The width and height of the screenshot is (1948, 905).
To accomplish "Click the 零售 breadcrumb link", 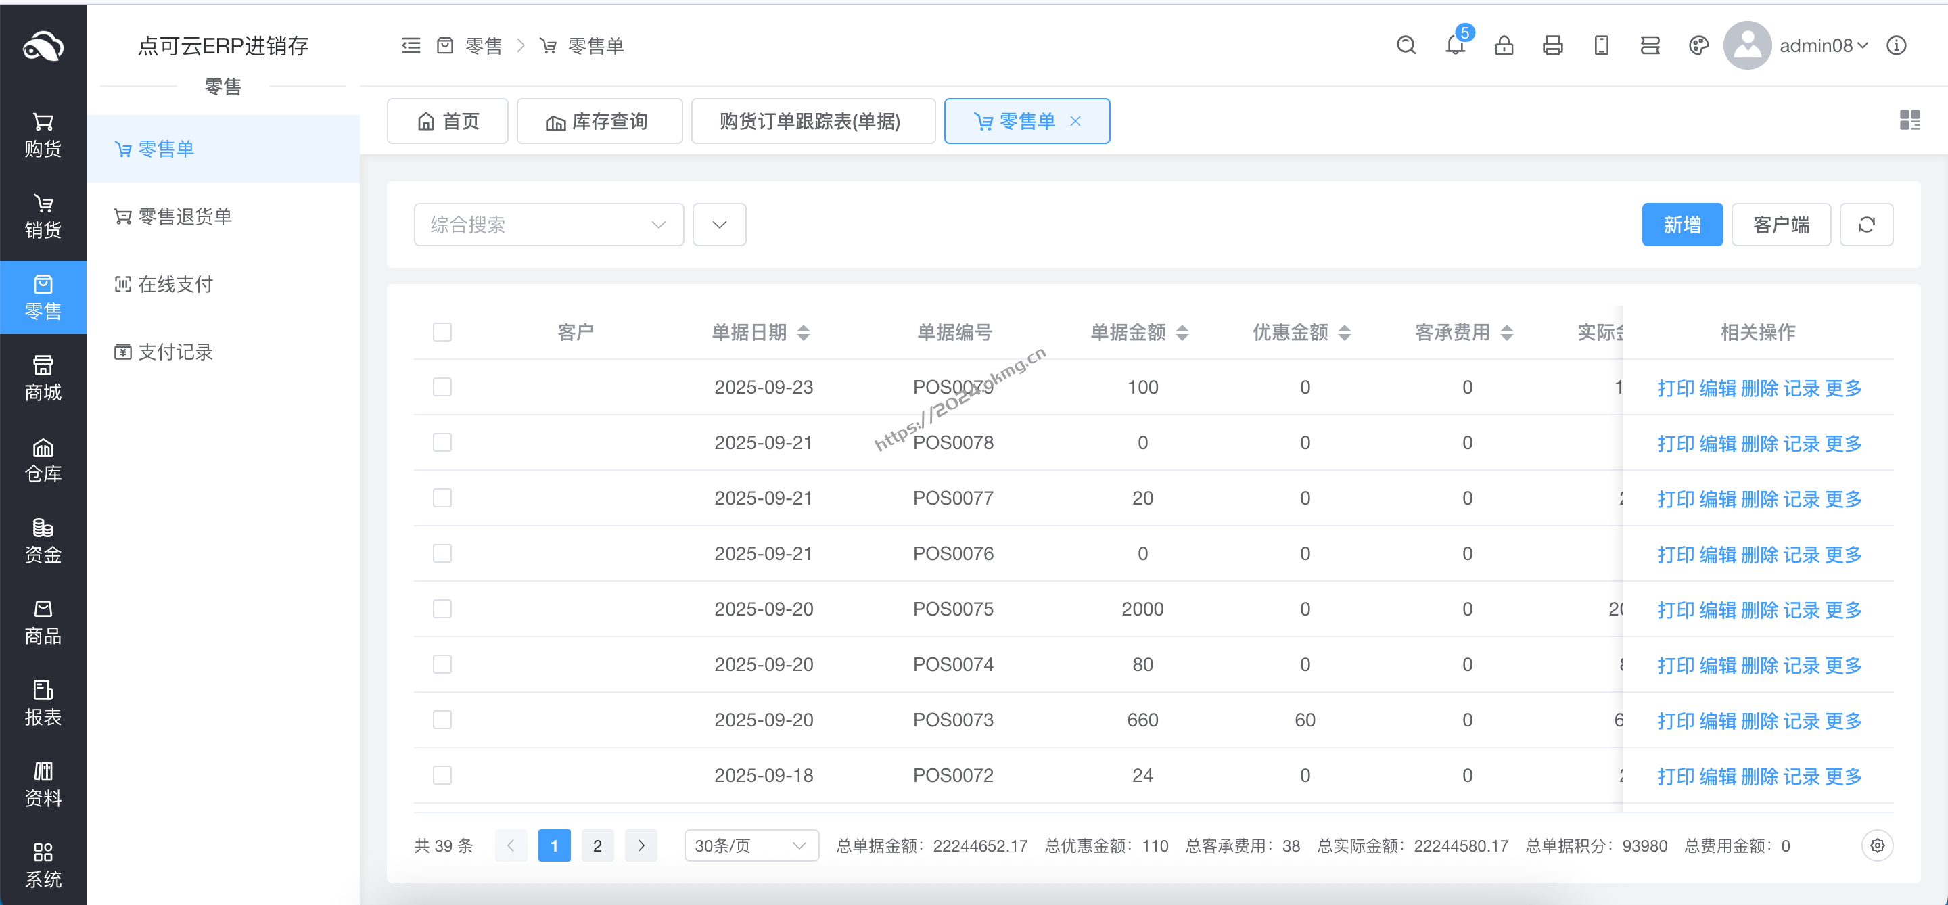I will click(x=483, y=46).
